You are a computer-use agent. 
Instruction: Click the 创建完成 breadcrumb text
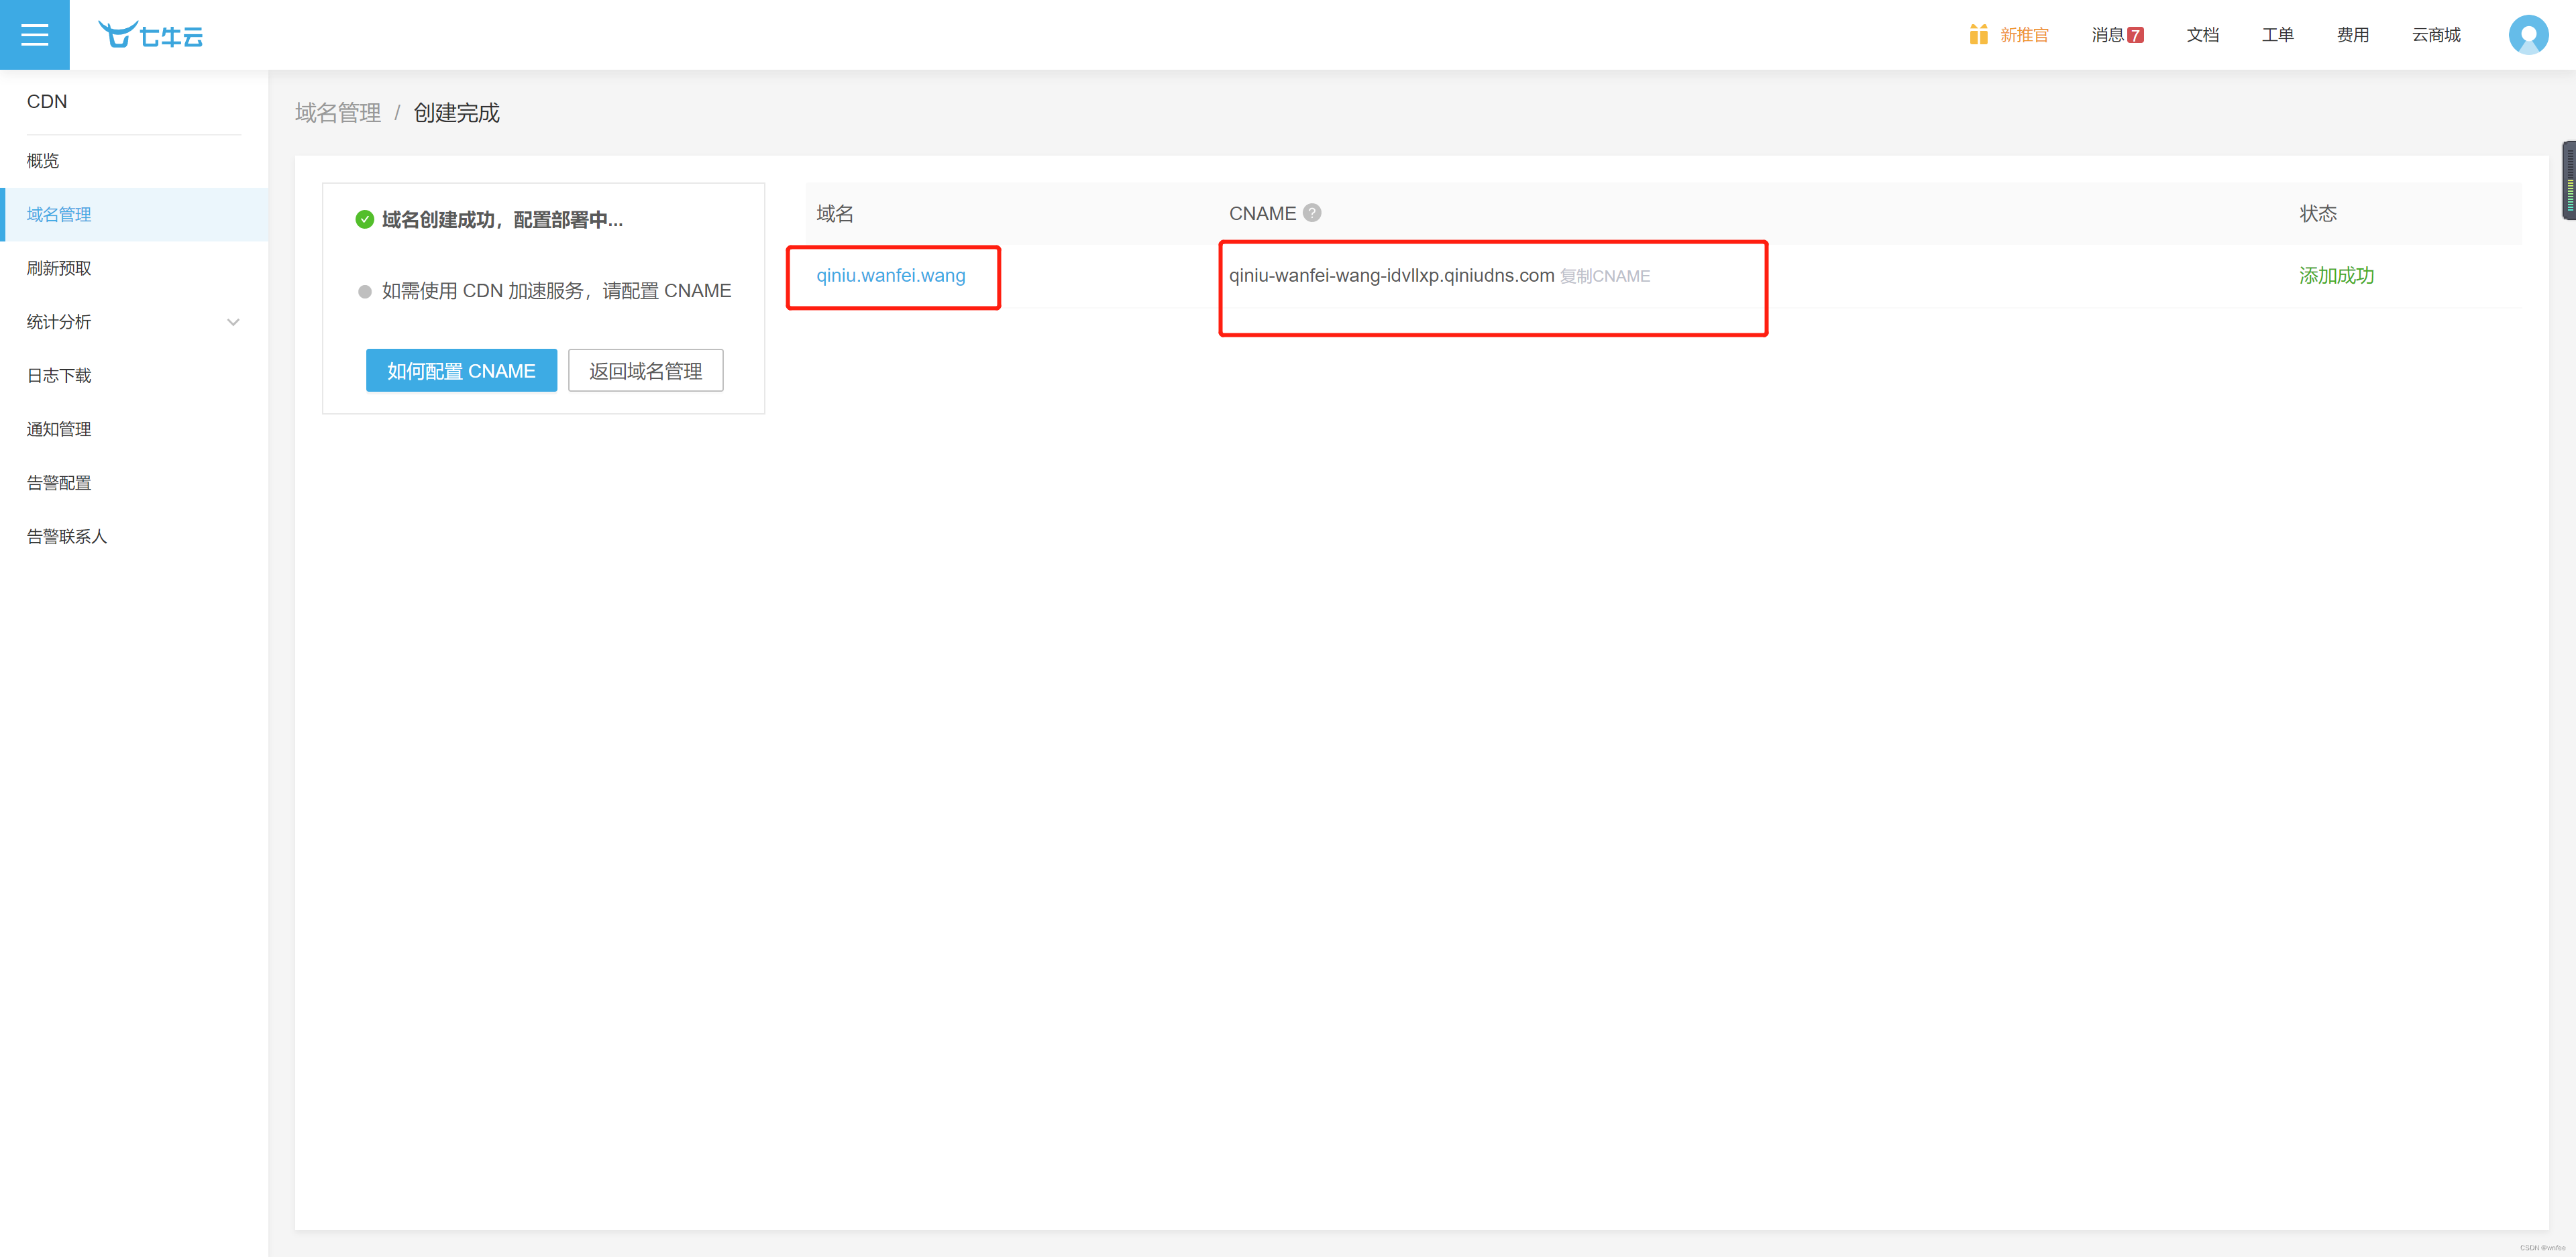tap(456, 113)
